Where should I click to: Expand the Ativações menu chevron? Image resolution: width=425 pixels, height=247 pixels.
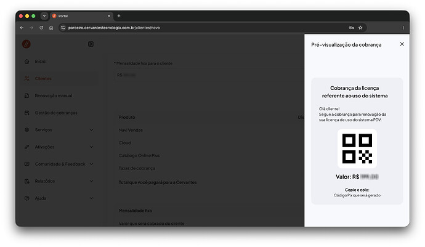(x=91, y=147)
